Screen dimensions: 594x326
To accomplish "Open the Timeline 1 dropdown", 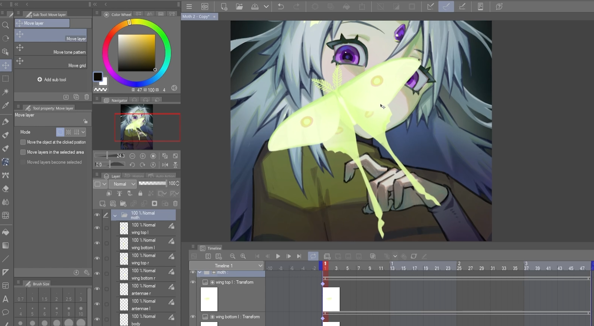I will (226, 266).
